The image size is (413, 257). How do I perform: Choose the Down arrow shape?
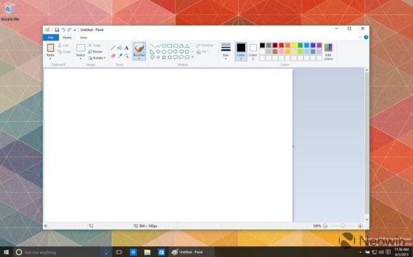[x=152, y=57]
